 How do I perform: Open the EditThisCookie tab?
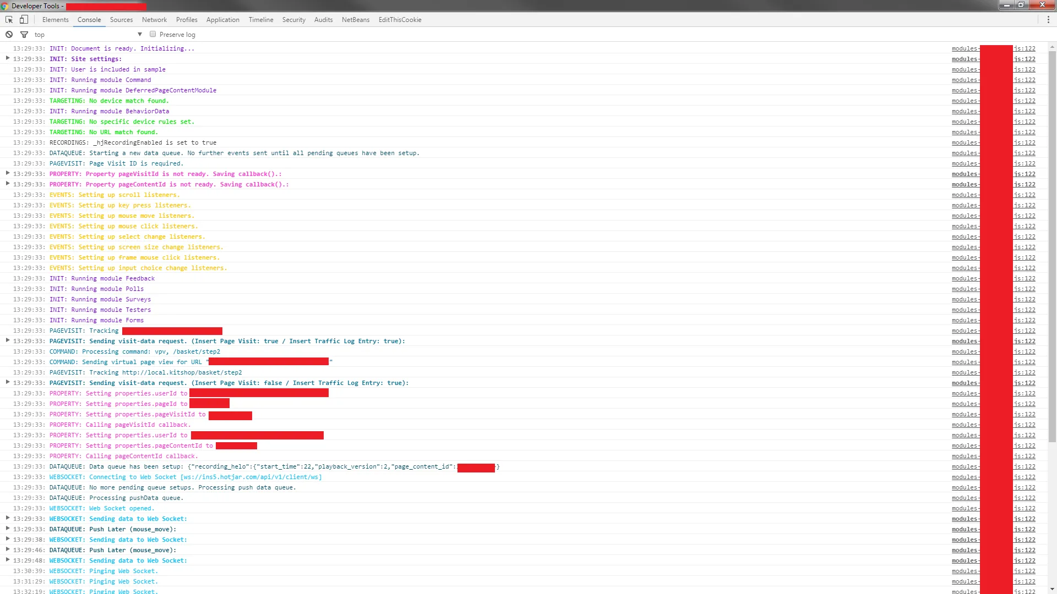(400, 19)
